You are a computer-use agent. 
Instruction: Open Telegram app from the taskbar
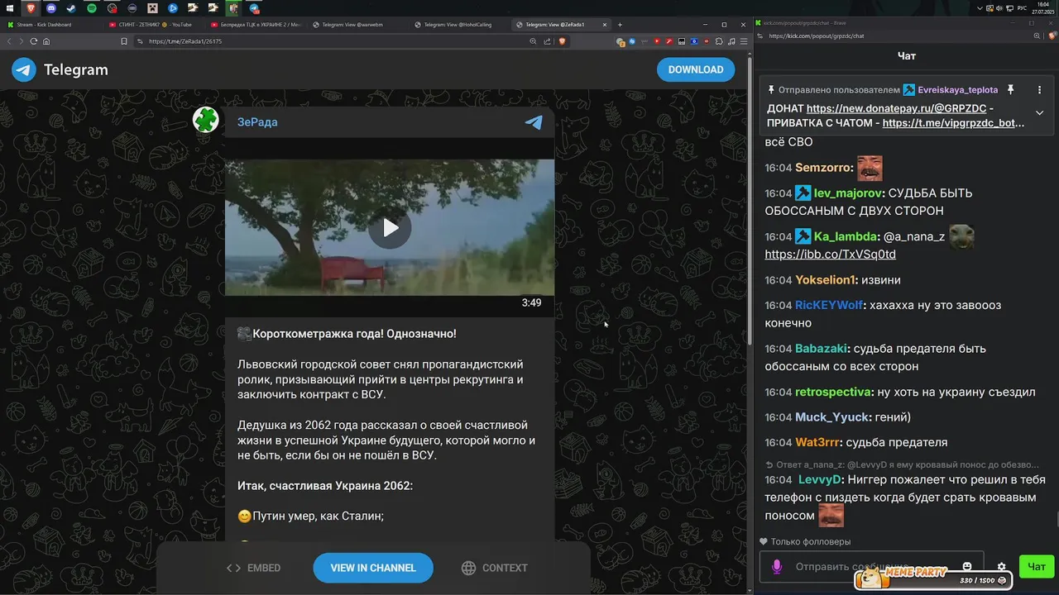point(254,8)
